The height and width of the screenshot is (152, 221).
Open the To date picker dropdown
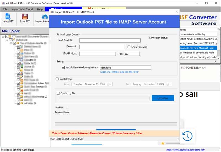point(169,84)
